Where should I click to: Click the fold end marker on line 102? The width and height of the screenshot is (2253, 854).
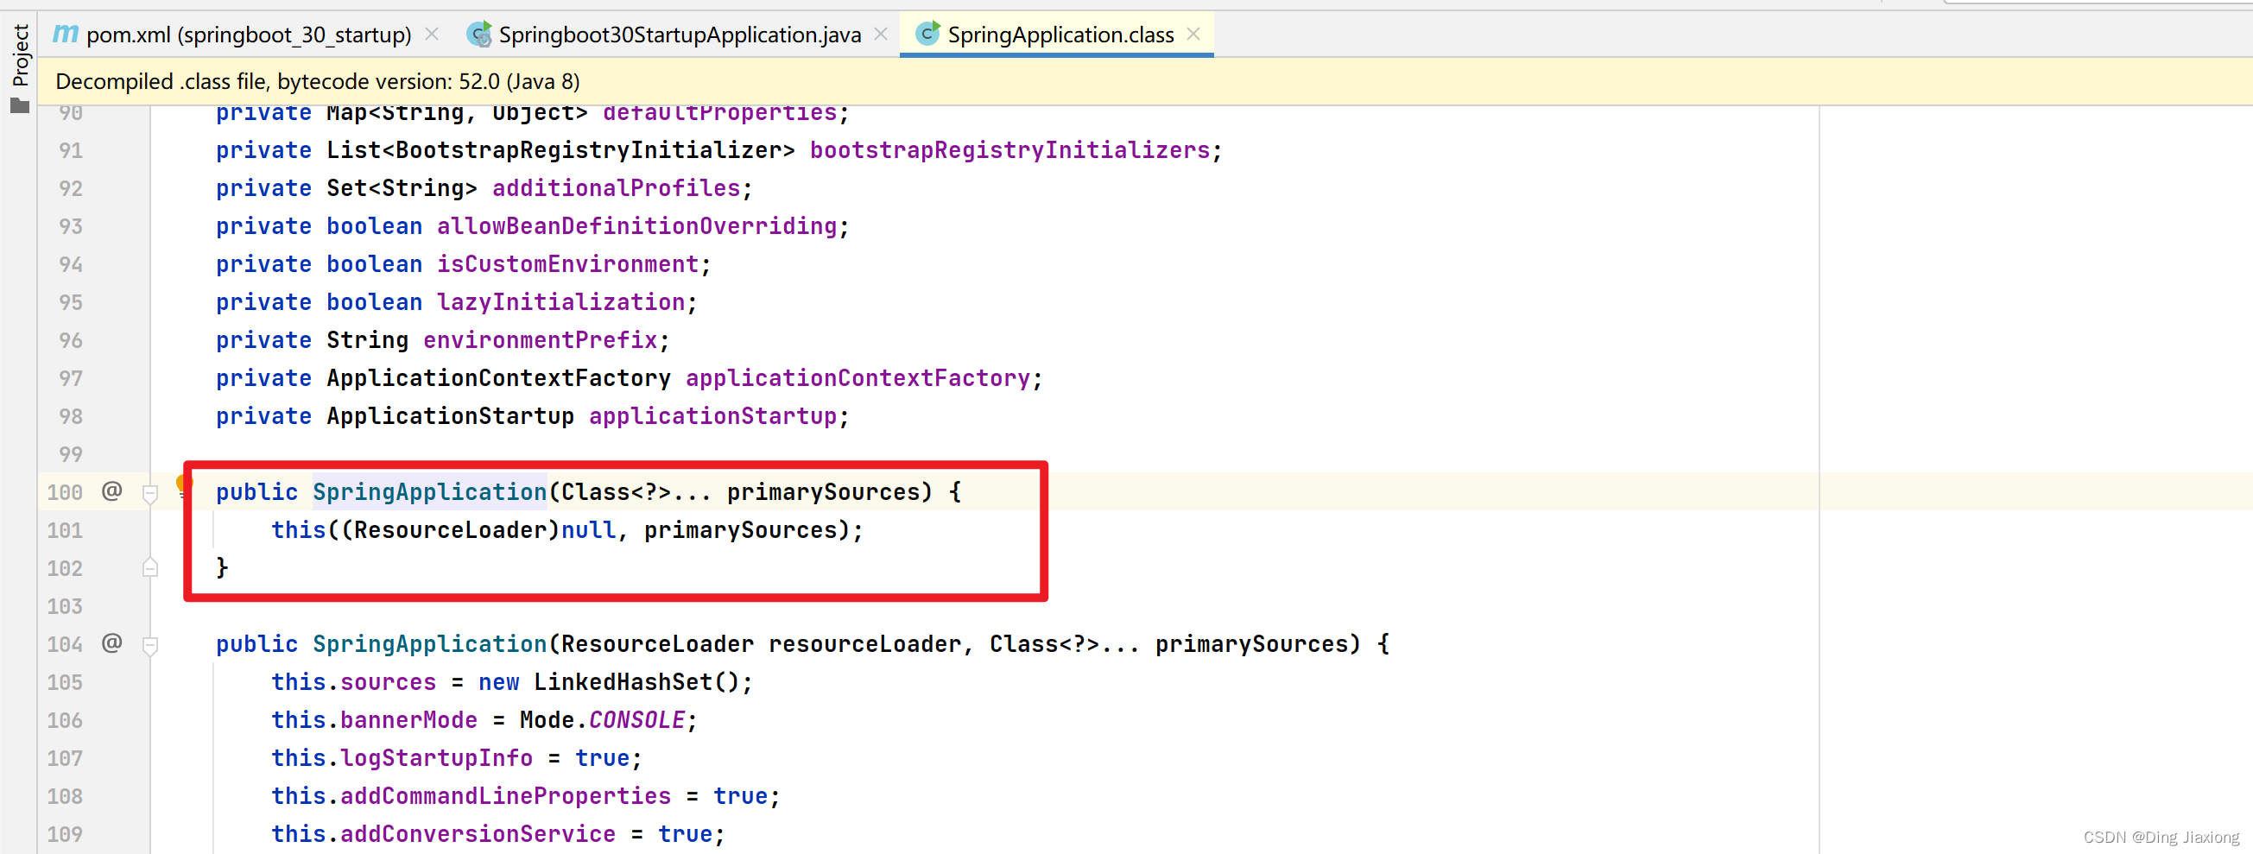point(150,568)
